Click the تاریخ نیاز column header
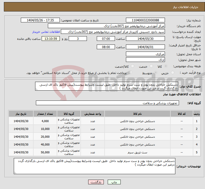This screenshot has width=205, height=189. 21,114
